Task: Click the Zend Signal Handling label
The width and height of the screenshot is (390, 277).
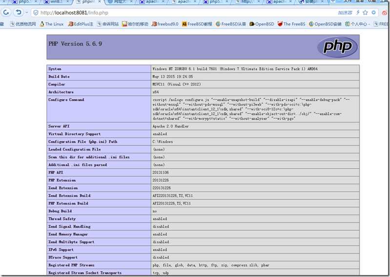Action: pyautogui.click(x=70, y=227)
